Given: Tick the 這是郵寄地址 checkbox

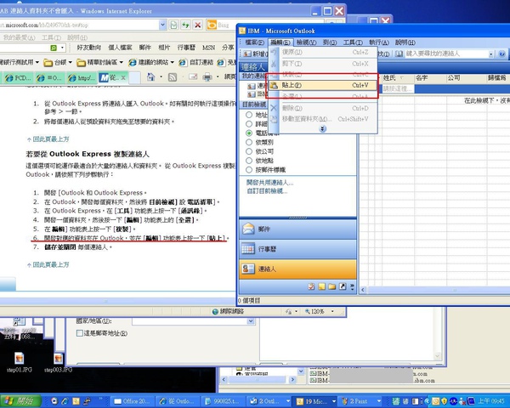Looking at the screenshot, I should (x=79, y=333).
